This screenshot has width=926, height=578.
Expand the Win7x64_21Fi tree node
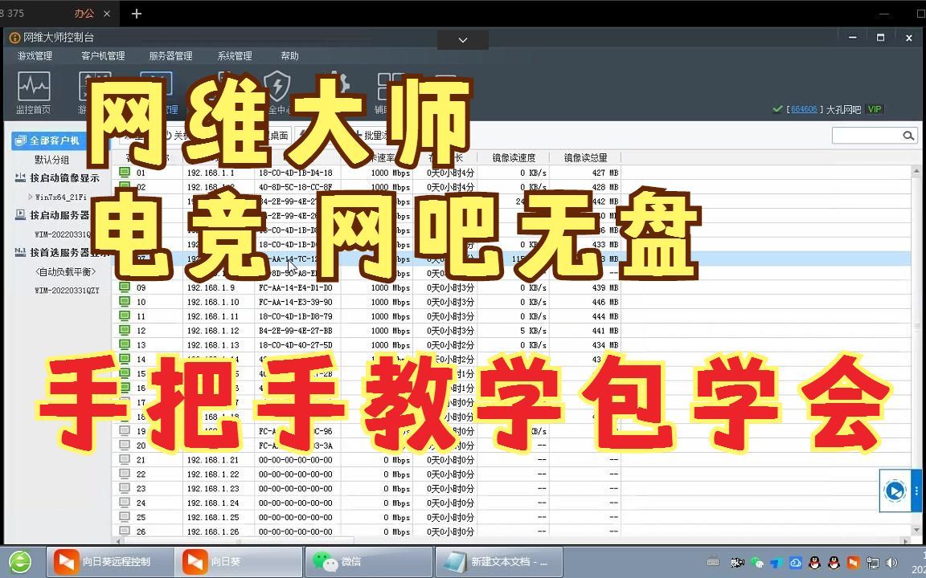[x=30, y=197]
